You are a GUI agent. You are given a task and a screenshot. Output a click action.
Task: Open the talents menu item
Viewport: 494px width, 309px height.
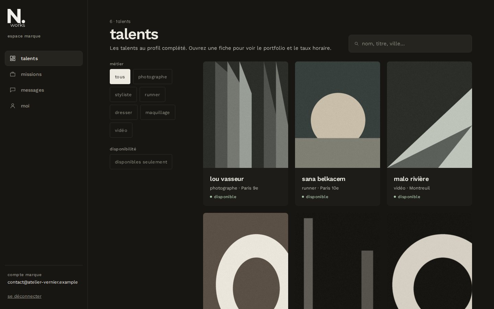pyautogui.click(x=44, y=58)
